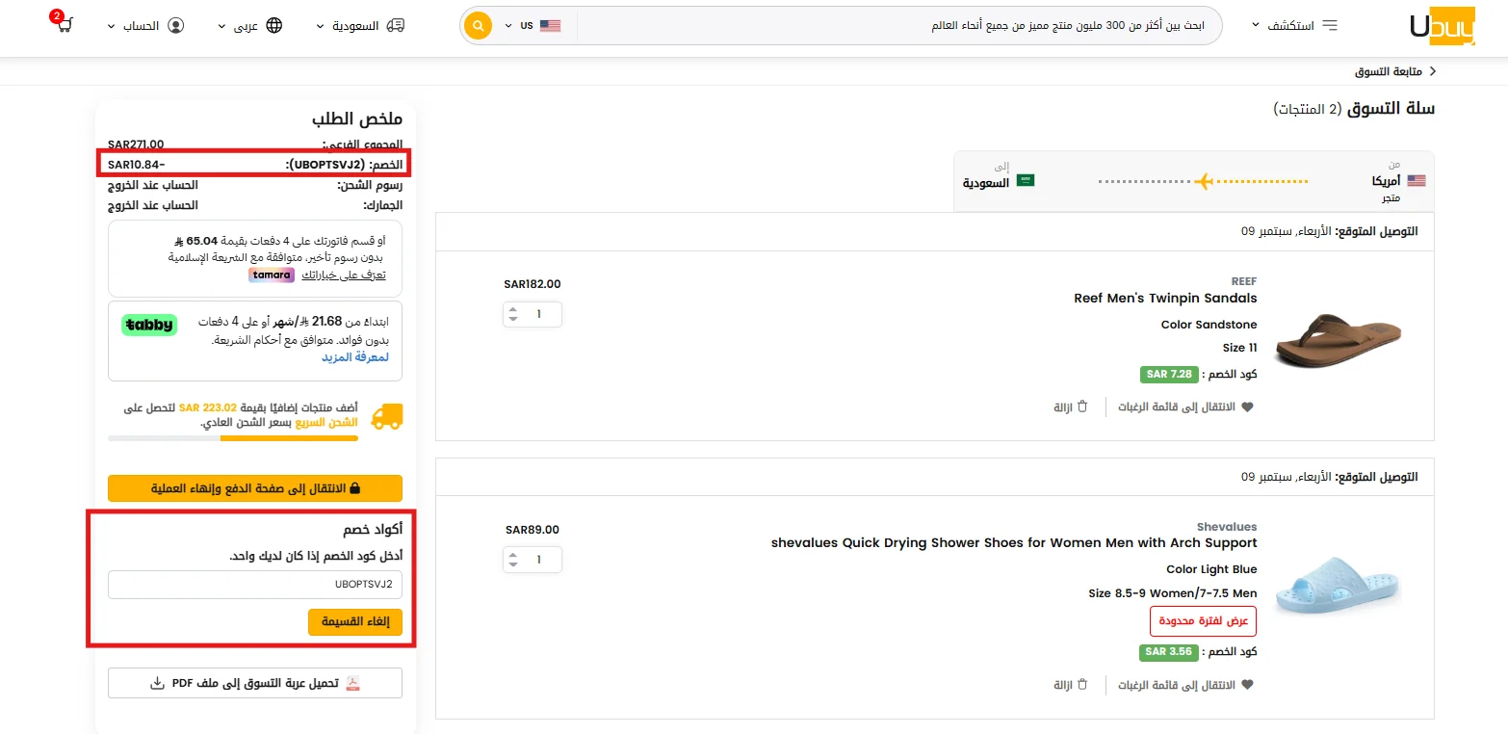Viewport: 1508px width, 734px height.
Task: Click the SAR 3.56 discount badge
Action: point(1169,652)
